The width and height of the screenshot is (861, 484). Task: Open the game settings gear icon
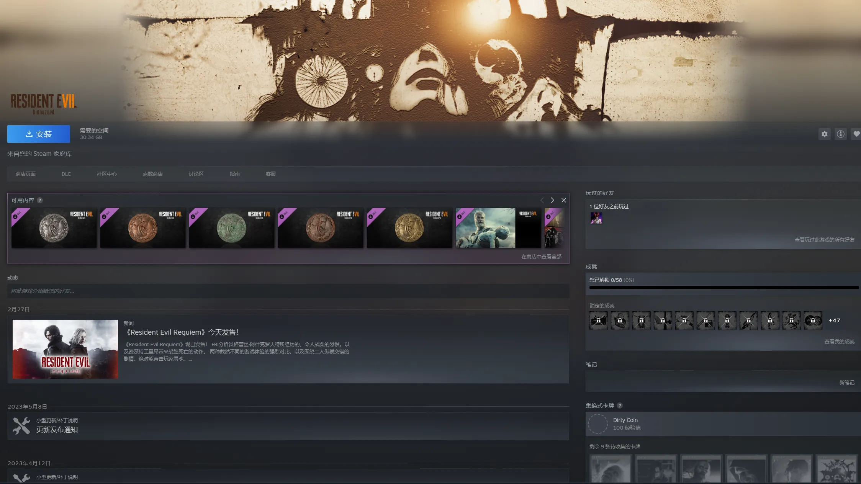click(x=824, y=134)
